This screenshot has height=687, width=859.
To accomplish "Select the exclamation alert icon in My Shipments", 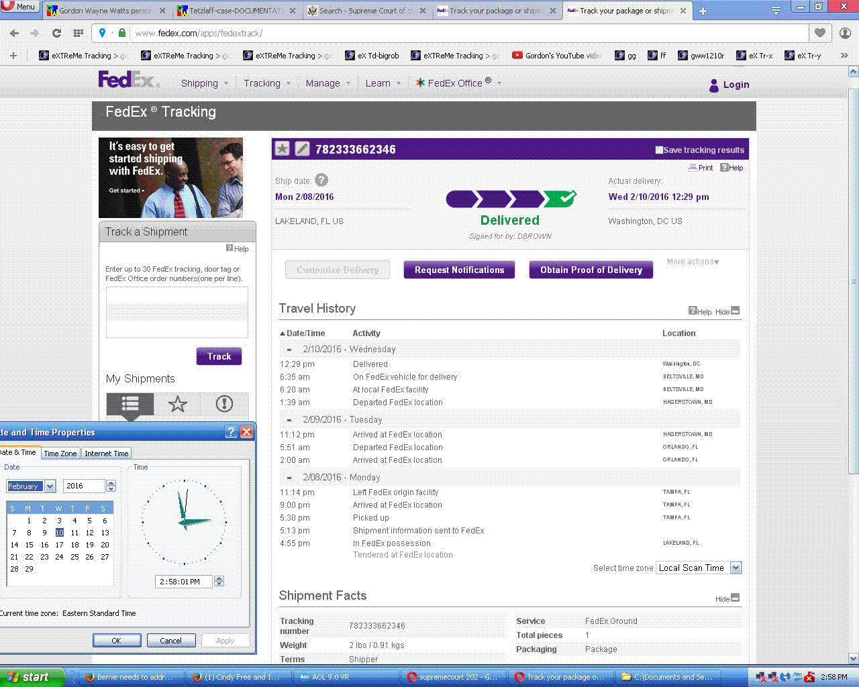I will coord(224,404).
